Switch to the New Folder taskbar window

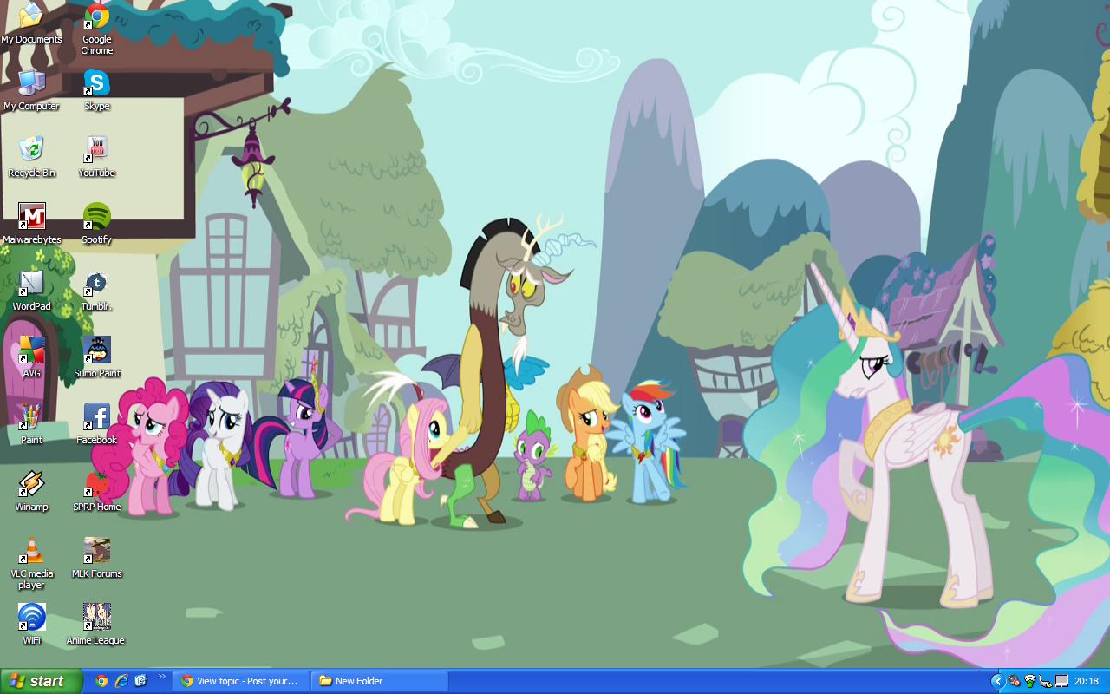click(380, 681)
